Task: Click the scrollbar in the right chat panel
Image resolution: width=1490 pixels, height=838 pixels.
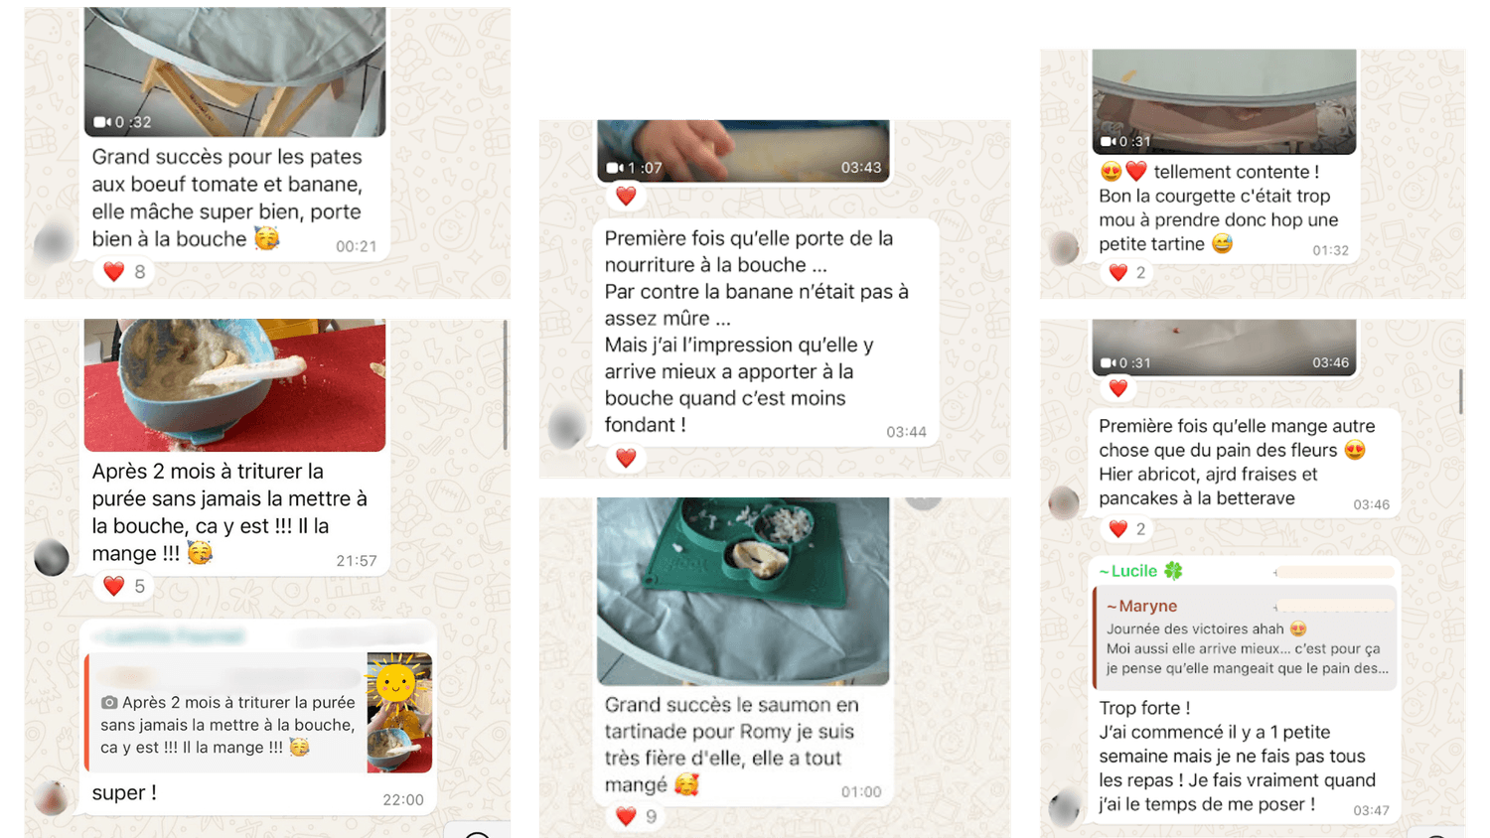Action: tap(1460, 391)
